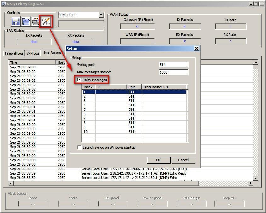Click log list scroll up arrow
Image resolution: width=266 pixels, height=213 pixels.
(256, 62)
